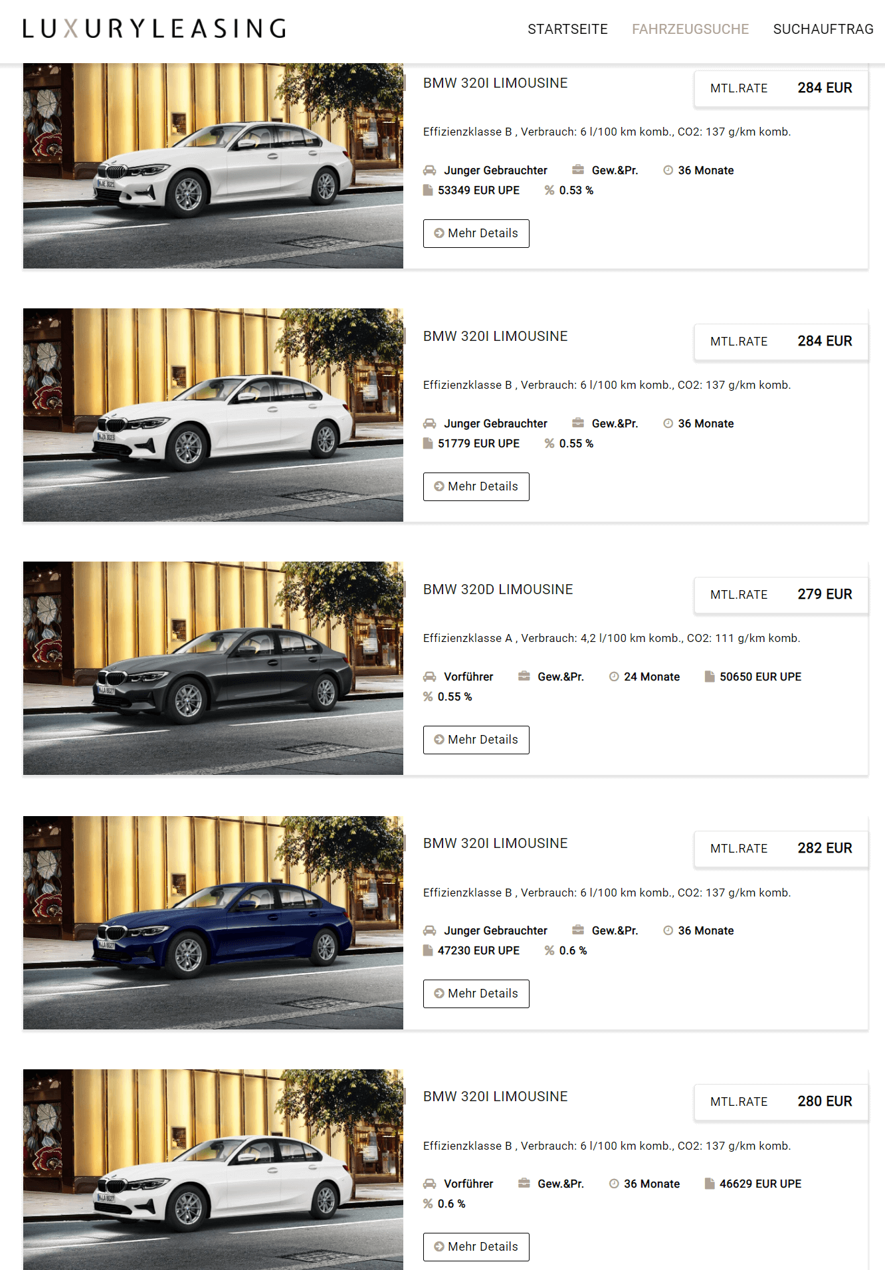Image resolution: width=885 pixels, height=1270 pixels.
Task: Open the Startseite menu item
Action: click(567, 29)
